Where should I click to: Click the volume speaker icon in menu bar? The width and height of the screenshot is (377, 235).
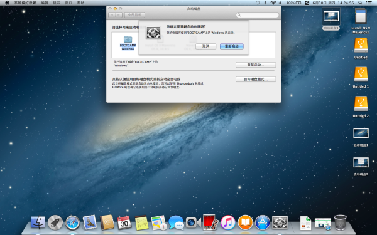coord(280,3)
